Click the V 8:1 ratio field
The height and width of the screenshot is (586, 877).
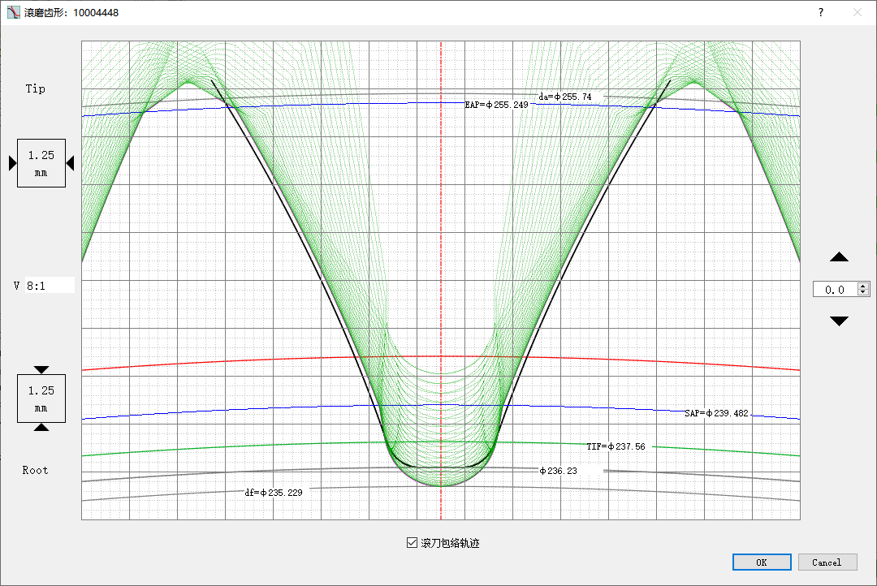click(50, 285)
